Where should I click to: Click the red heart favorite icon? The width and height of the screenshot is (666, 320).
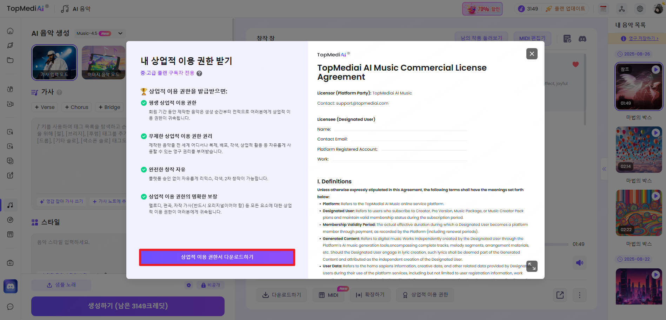575,64
